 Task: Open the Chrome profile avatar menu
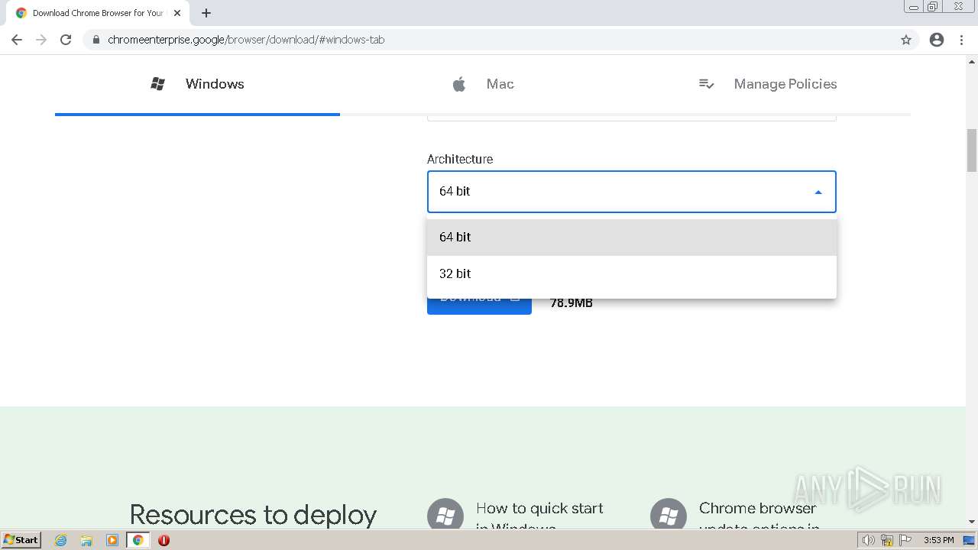(x=937, y=40)
